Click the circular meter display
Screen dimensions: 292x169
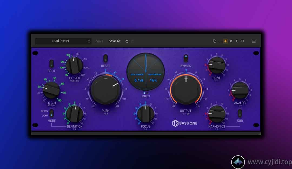146,72
